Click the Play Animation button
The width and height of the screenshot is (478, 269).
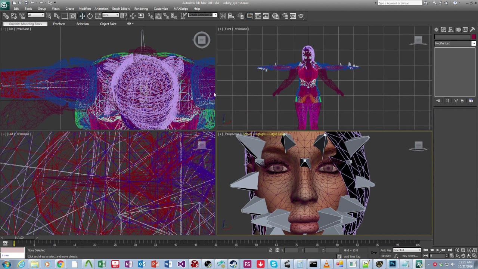click(438, 250)
